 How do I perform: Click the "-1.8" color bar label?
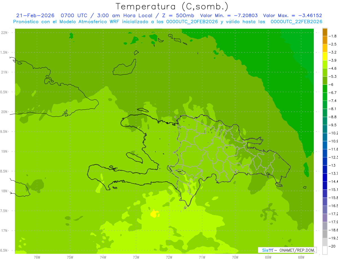[x=333, y=36]
